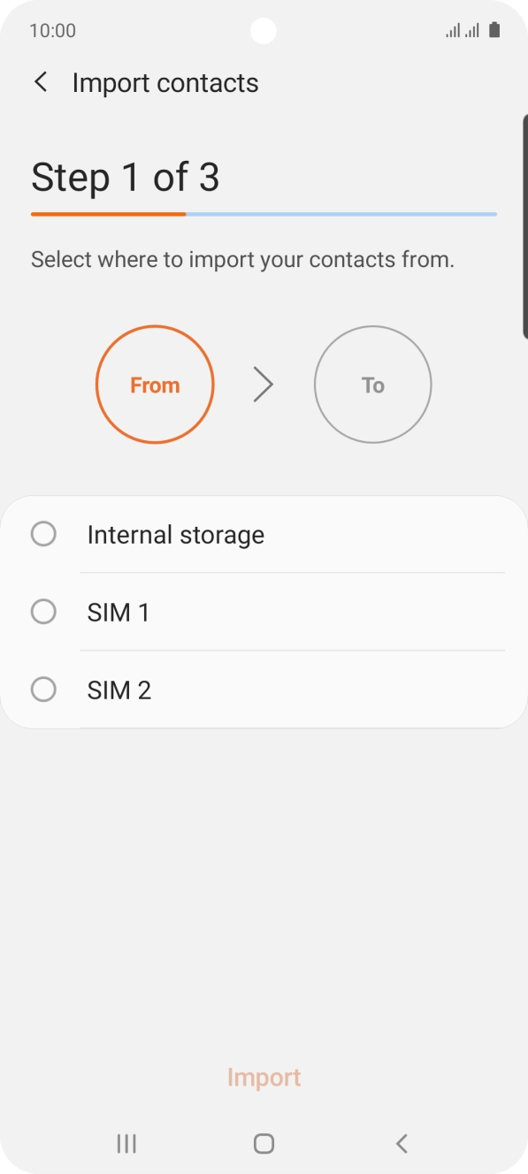Select Internal storage as import source
Image resolution: width=528 pixels, height=1174 pixels.
coord(43,534)
